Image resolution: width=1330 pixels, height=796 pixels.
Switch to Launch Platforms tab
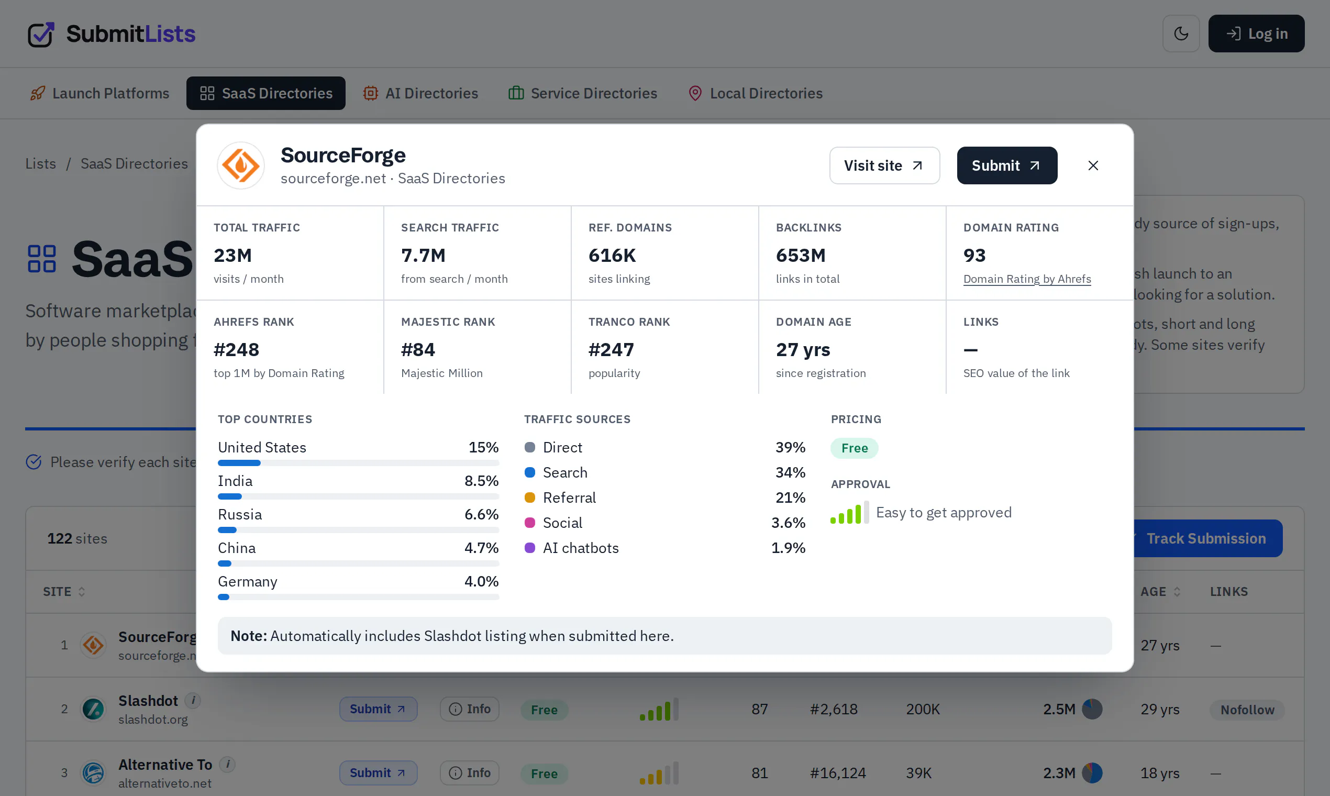tap(99, 93)
